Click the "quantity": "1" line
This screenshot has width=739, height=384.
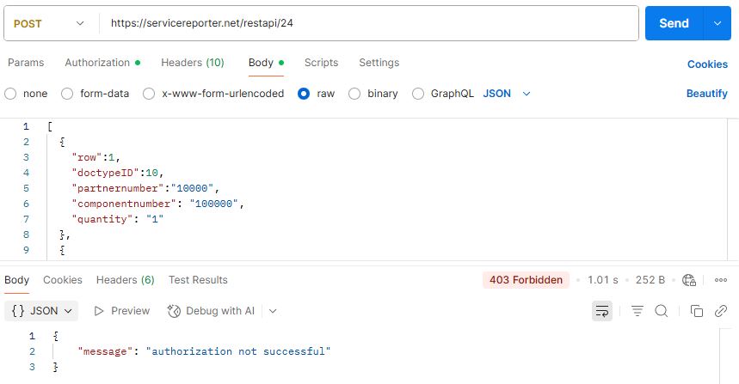pos(117,219)
